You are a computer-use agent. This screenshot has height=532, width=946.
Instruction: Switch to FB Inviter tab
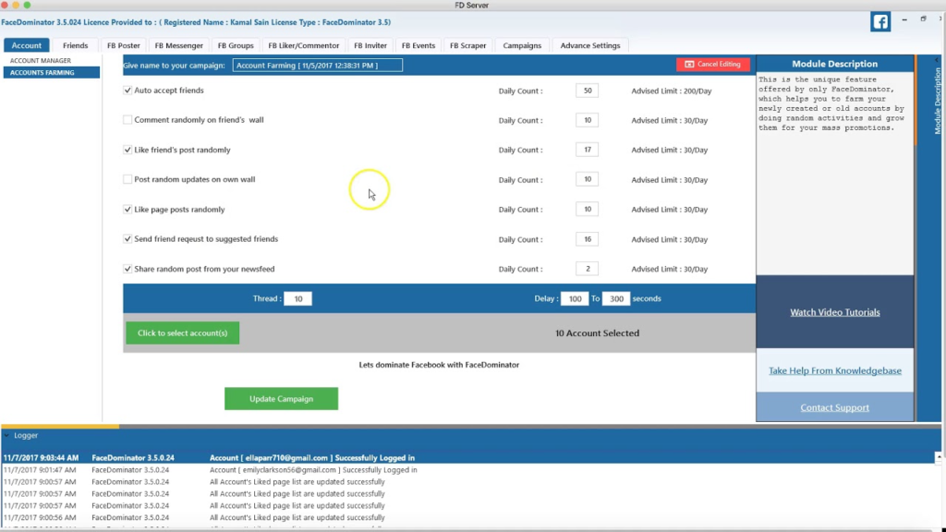pyautogui.click(x=370, y=45)
